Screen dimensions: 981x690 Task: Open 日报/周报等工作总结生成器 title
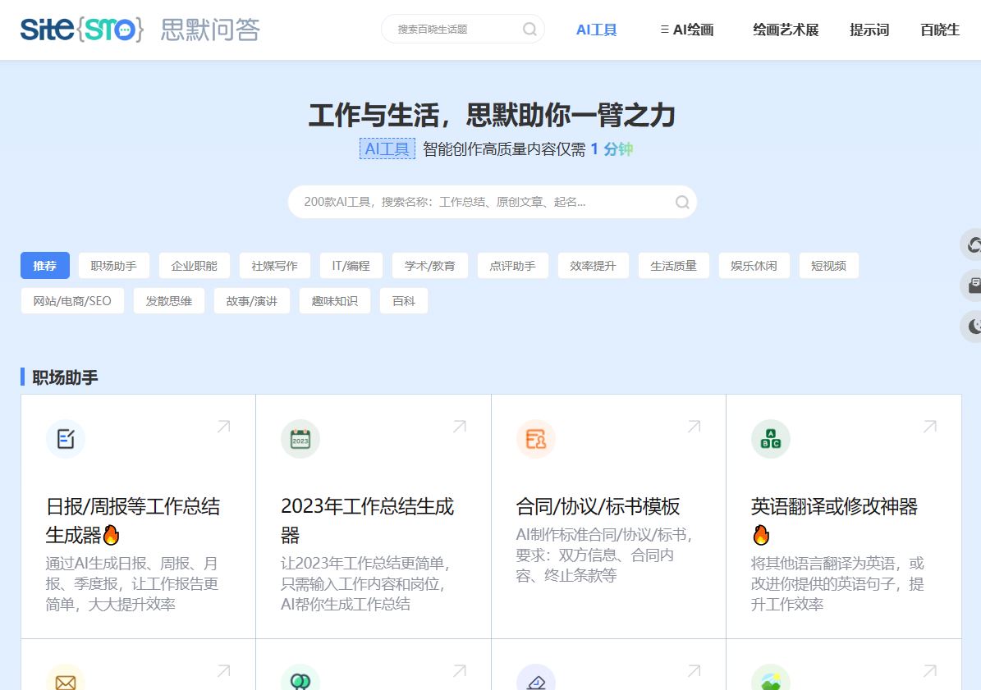[x=133, y=521]
